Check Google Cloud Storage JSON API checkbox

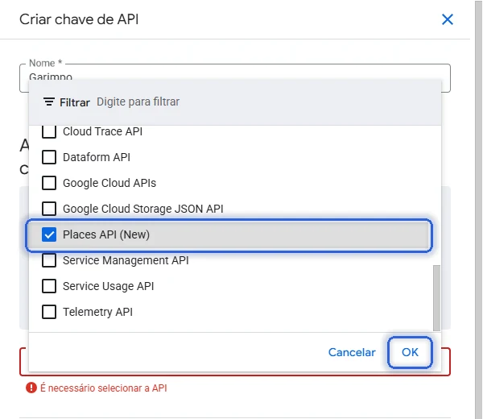tap(49, 209)
